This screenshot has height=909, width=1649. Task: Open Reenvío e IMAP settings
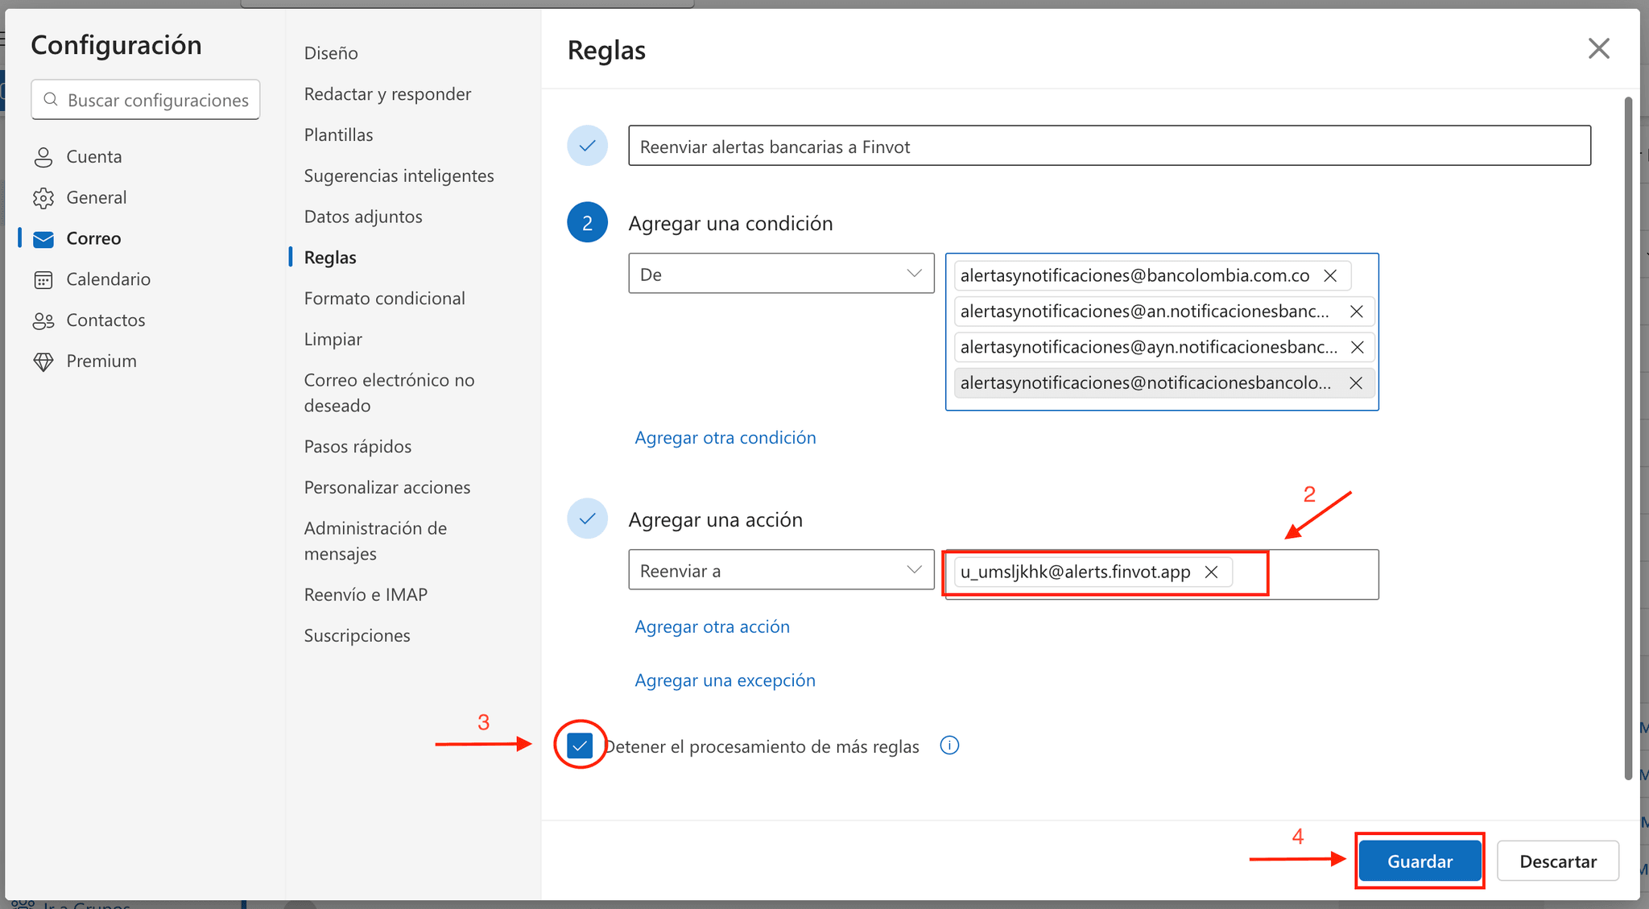pos(366,595)
